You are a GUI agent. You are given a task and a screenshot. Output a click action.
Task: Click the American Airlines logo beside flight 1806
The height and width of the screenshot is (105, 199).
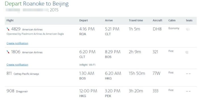(x=8, y=52)
